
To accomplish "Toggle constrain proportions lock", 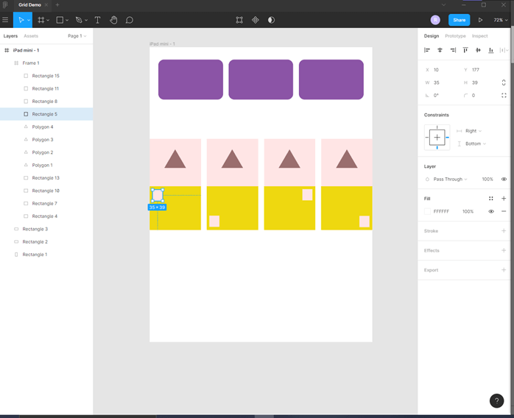I will (504, 82).
